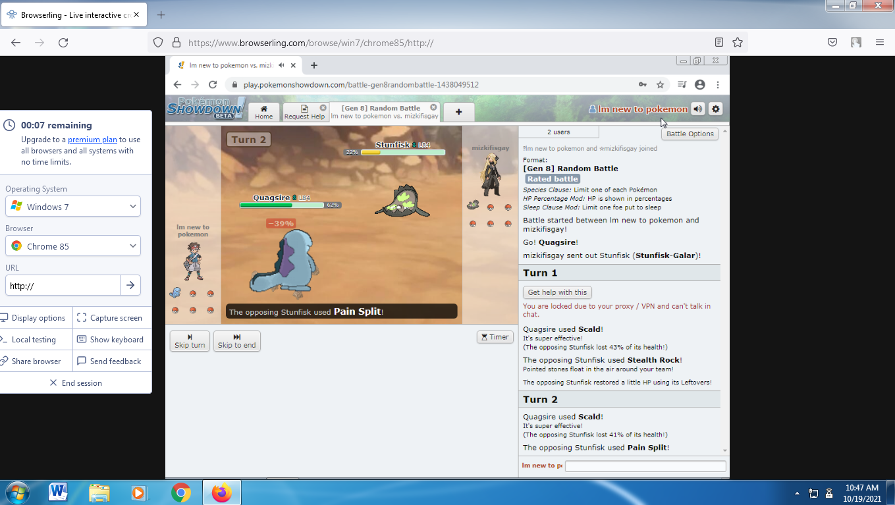Click Show keyboard
This screenshot has height=505, width=895.
click(x=110, y=340)
